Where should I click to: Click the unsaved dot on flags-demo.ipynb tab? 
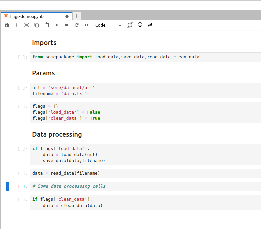pyautogui.click(x=67, y=16)
